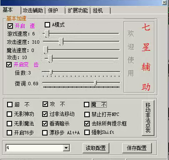Click the 攻击 slider thumb
The image size is (169, 160).
point(50,59)
